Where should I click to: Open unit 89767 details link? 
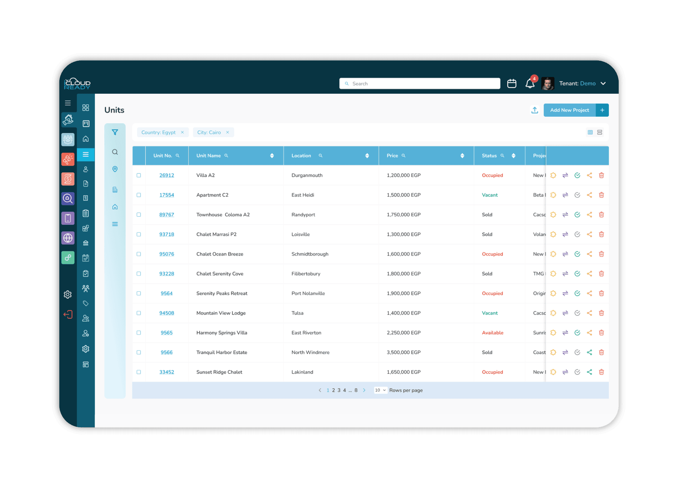[x=166, y=214]
